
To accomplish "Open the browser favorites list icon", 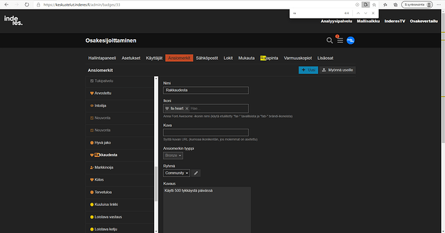I will [x=385, y=5].
